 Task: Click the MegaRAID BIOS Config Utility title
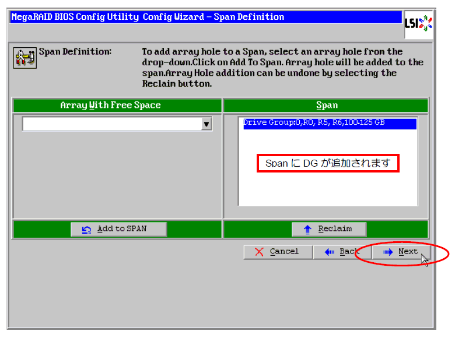148,17
